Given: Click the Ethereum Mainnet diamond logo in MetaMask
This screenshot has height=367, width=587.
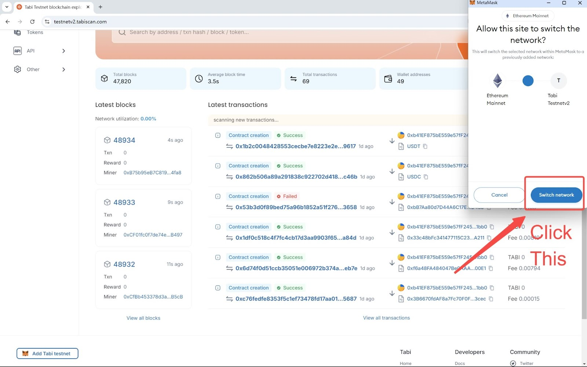Looking at the screenshot, I should (497, 80).
